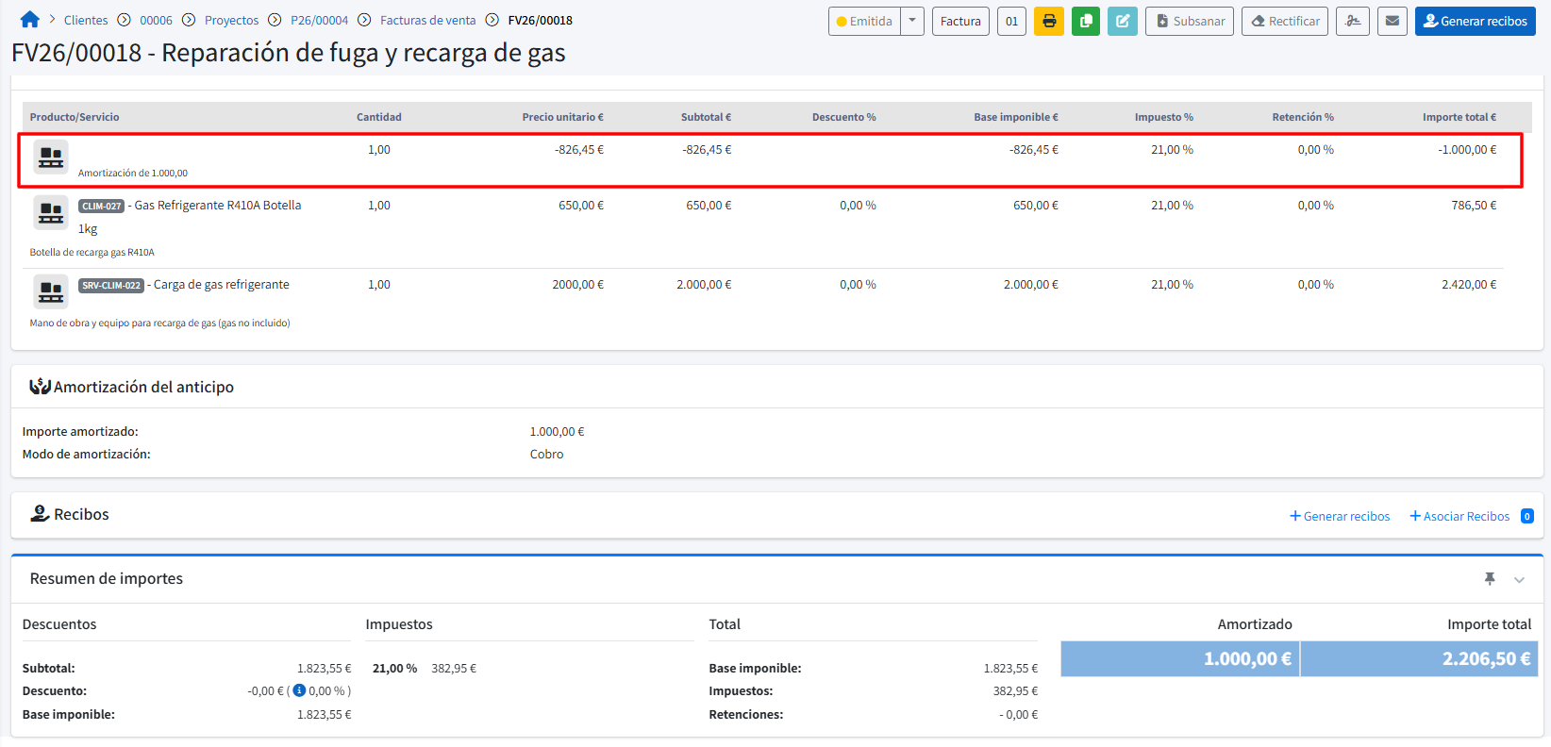Send the invoice by email envelope icon
This screenshot has height=747, width=1551.
1392,21
